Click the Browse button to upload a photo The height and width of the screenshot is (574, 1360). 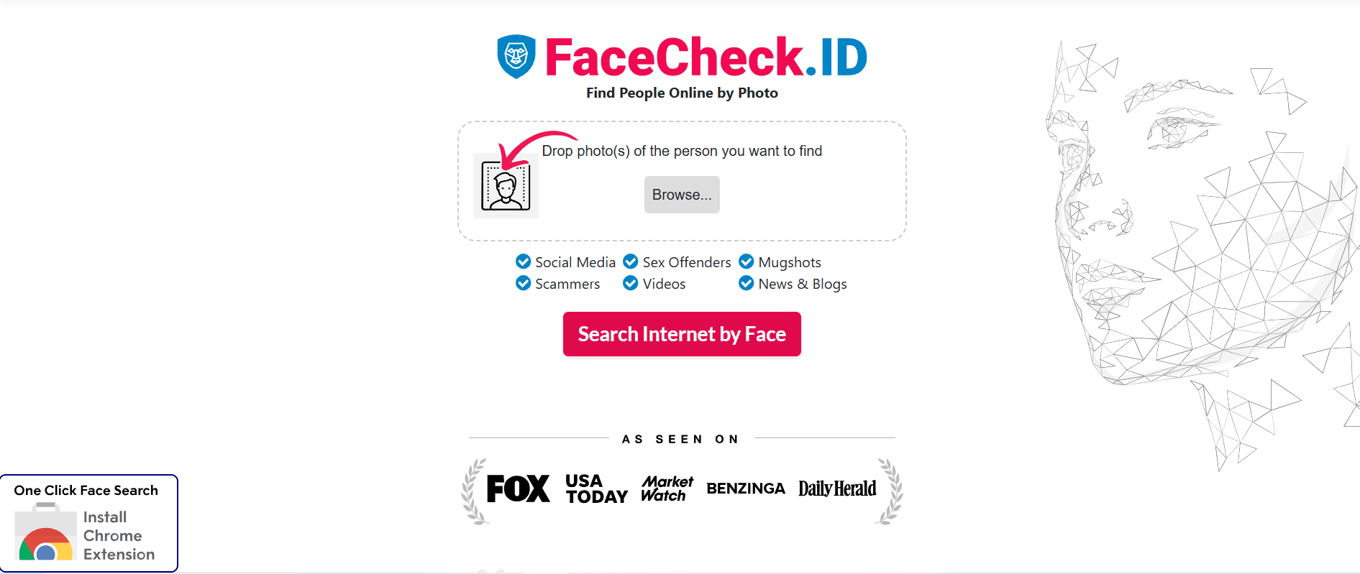pos(681,194)
